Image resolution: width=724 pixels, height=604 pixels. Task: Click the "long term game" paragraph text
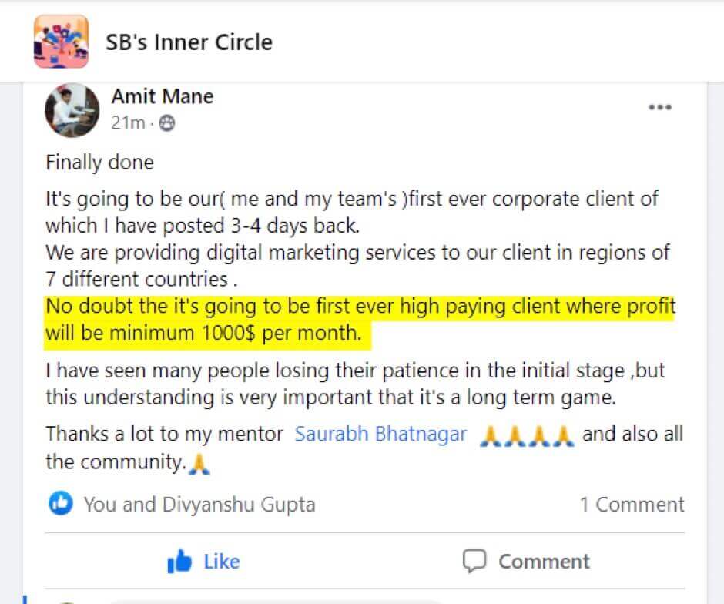click(x=354, y=385)
